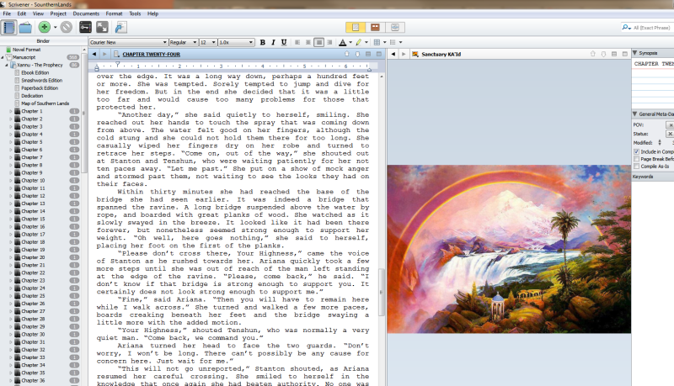Toggle Compile As-Is checkbox

(637, 166)
